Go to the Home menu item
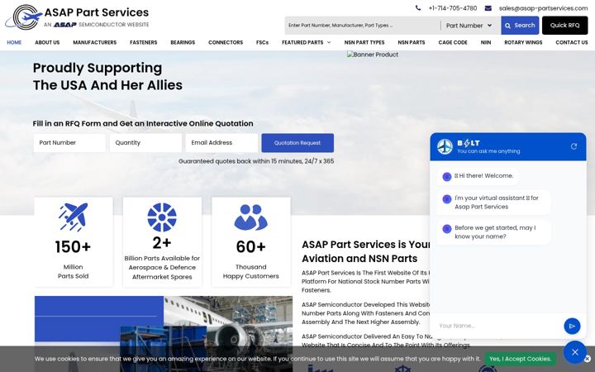595x372 pixels. tap(14, 42)
